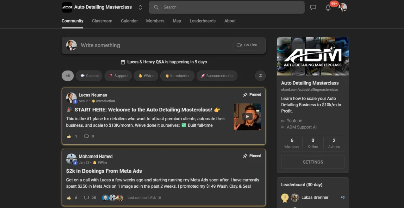This screenshot has height=208, width=404.
Task: Filter posts by Introduction category
Action: (177, 76)
